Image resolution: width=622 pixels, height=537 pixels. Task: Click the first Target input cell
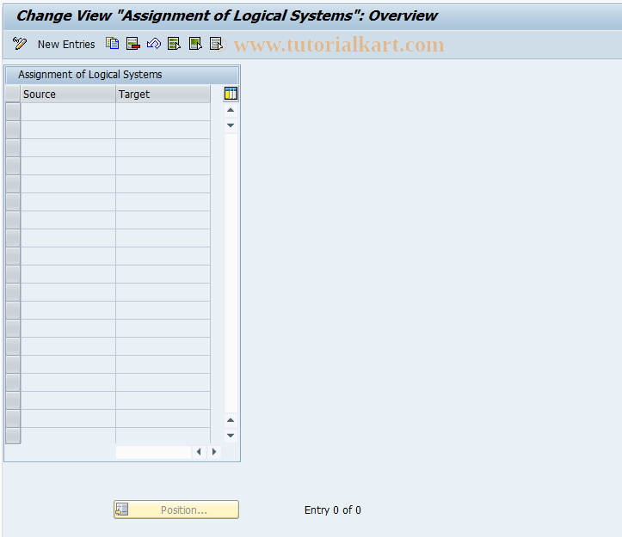click(163, 112)
